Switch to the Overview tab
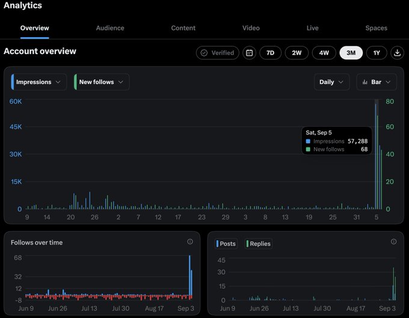Viewport: 409px width, 318px height. click(35, 28)
